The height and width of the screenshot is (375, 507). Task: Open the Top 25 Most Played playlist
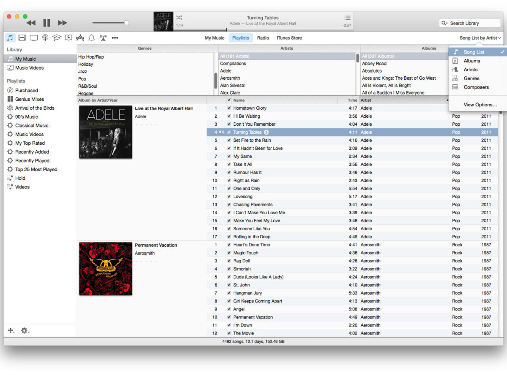click(40, 170)
